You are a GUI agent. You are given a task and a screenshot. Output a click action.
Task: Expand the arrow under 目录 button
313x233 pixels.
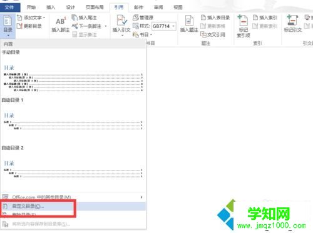tap(8, 36)
